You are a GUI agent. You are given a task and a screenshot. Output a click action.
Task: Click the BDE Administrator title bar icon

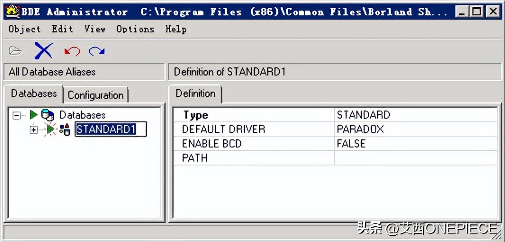[x=12, y=12]
